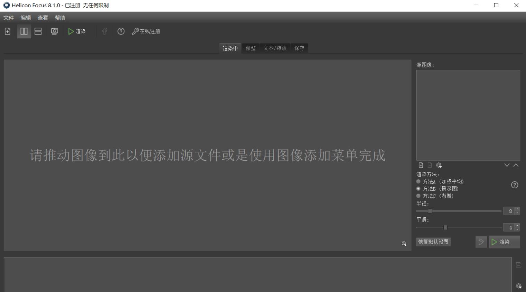Start rendering with the 渲染 button
The height and width of the screenshot is (292, 526).
pyautogui.click(x=504, y=242)
